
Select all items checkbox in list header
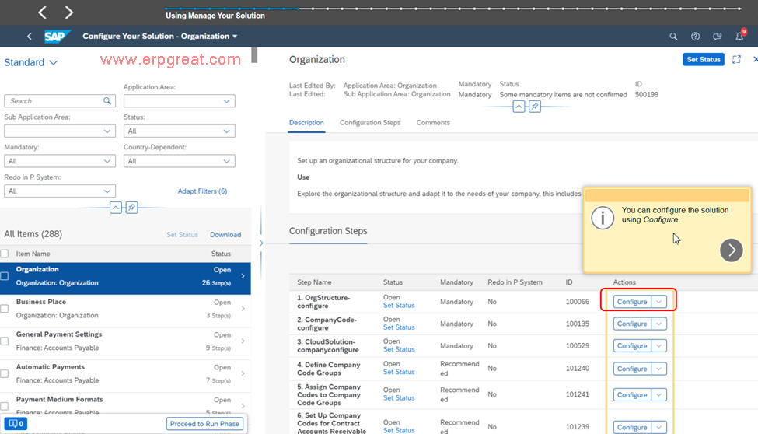[5, 254]
